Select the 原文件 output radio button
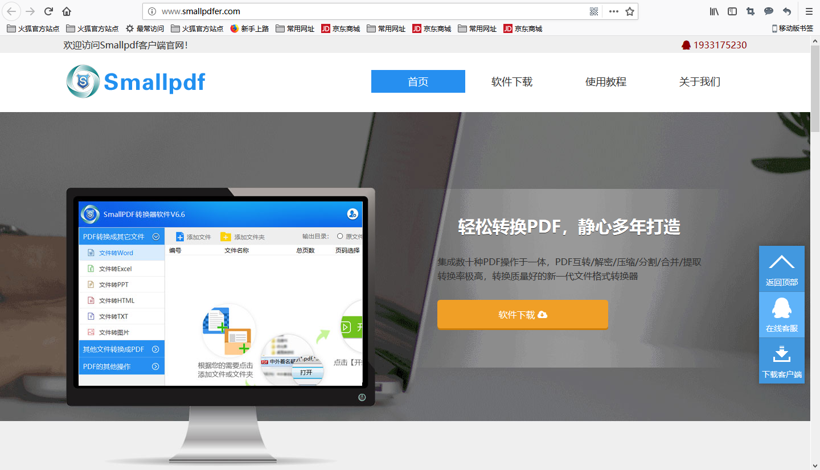 pos(340,236)
